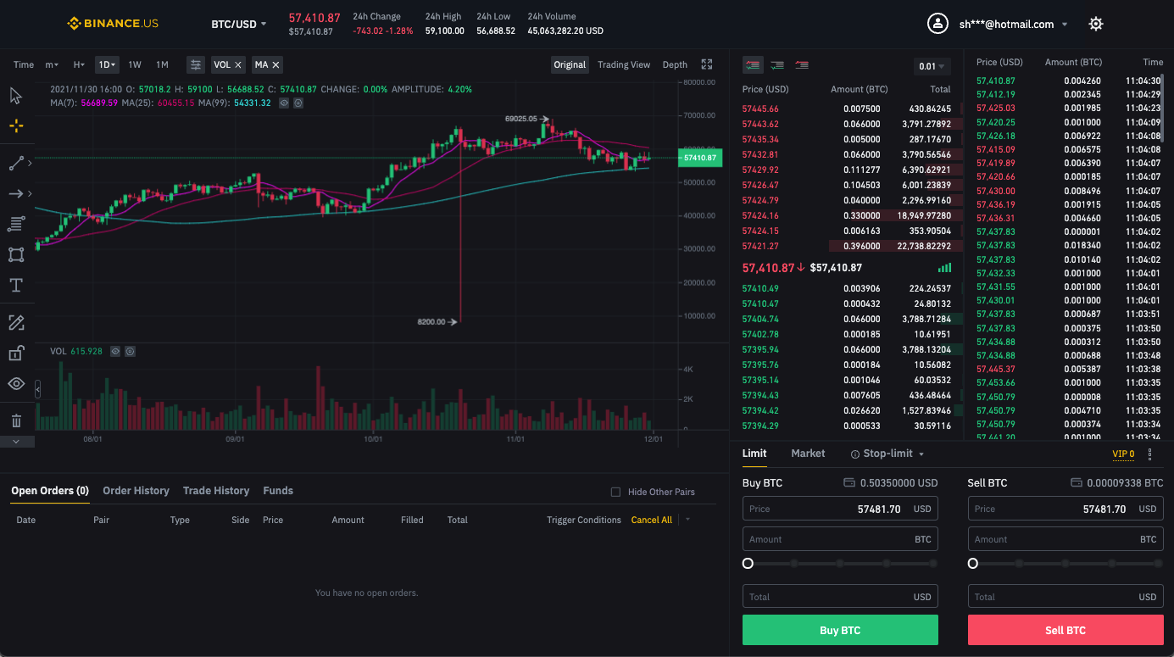1174x657 pixels.
Task: Select the arrow drawing tool
Action: click(x=16, y=194)
